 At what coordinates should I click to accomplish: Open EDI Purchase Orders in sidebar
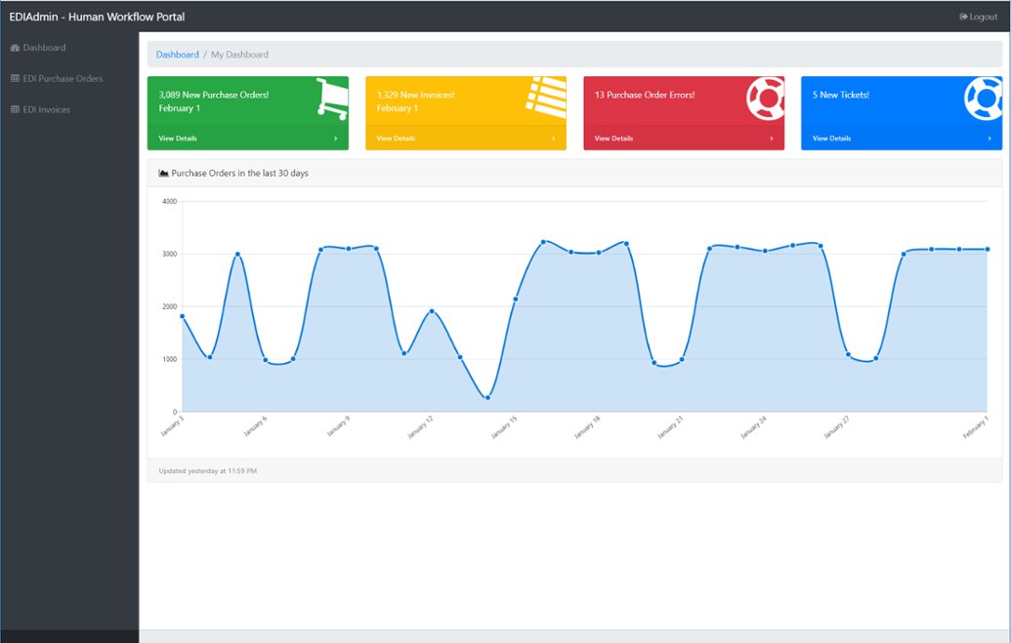[57, 79]
